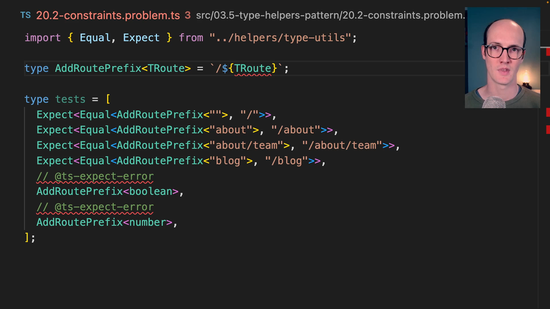The width and height of the screenshot is (550, 309).
Task: Click the red-underlined TRoute in template literal
Action: click(x=253, y=69)
